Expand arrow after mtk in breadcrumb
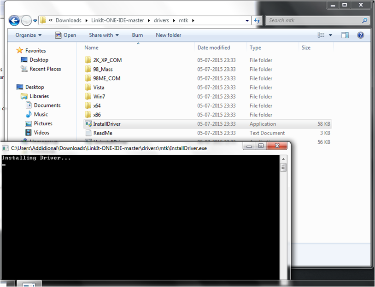This screenshot has width=375, height=287. 193,21
